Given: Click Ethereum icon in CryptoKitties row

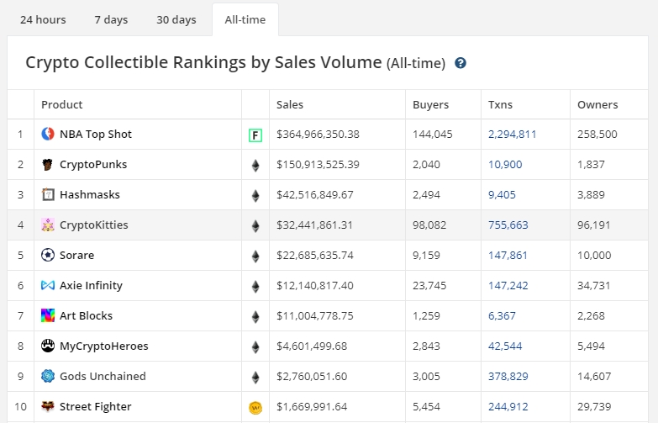Looking at the screenshot, I should [x=255, y=225].
